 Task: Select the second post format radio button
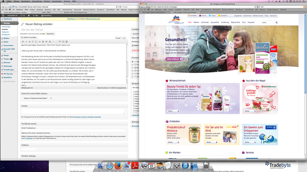pyautogui.click(x=133, y=65)
